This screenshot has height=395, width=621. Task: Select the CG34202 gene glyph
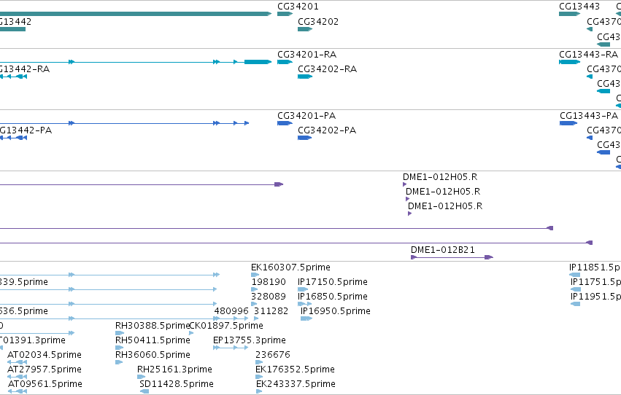[x=305, y=29]
